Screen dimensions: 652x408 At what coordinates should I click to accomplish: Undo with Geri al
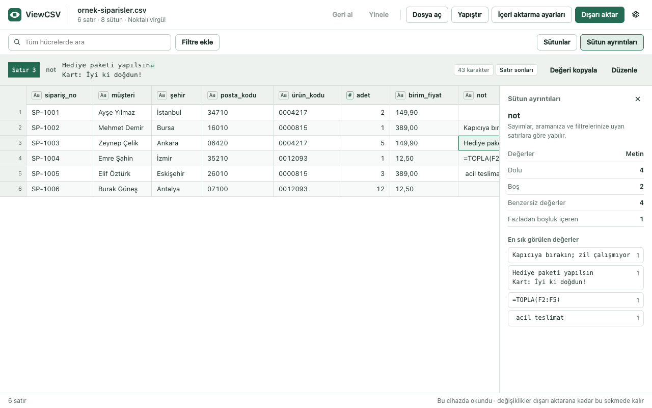pyautogui.click(x=343, y=15)
